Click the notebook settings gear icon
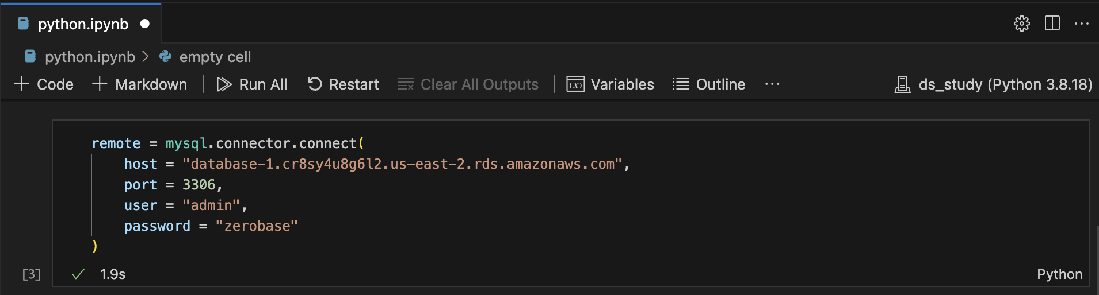 click(1021, 24)
